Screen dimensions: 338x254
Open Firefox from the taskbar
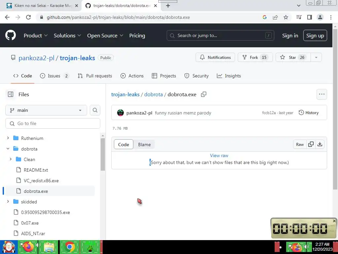pyautogui.click(x=29, y=247)
